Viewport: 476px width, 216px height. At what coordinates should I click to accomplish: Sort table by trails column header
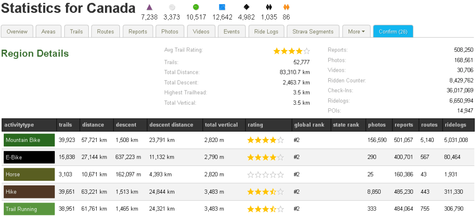[65, 125]
